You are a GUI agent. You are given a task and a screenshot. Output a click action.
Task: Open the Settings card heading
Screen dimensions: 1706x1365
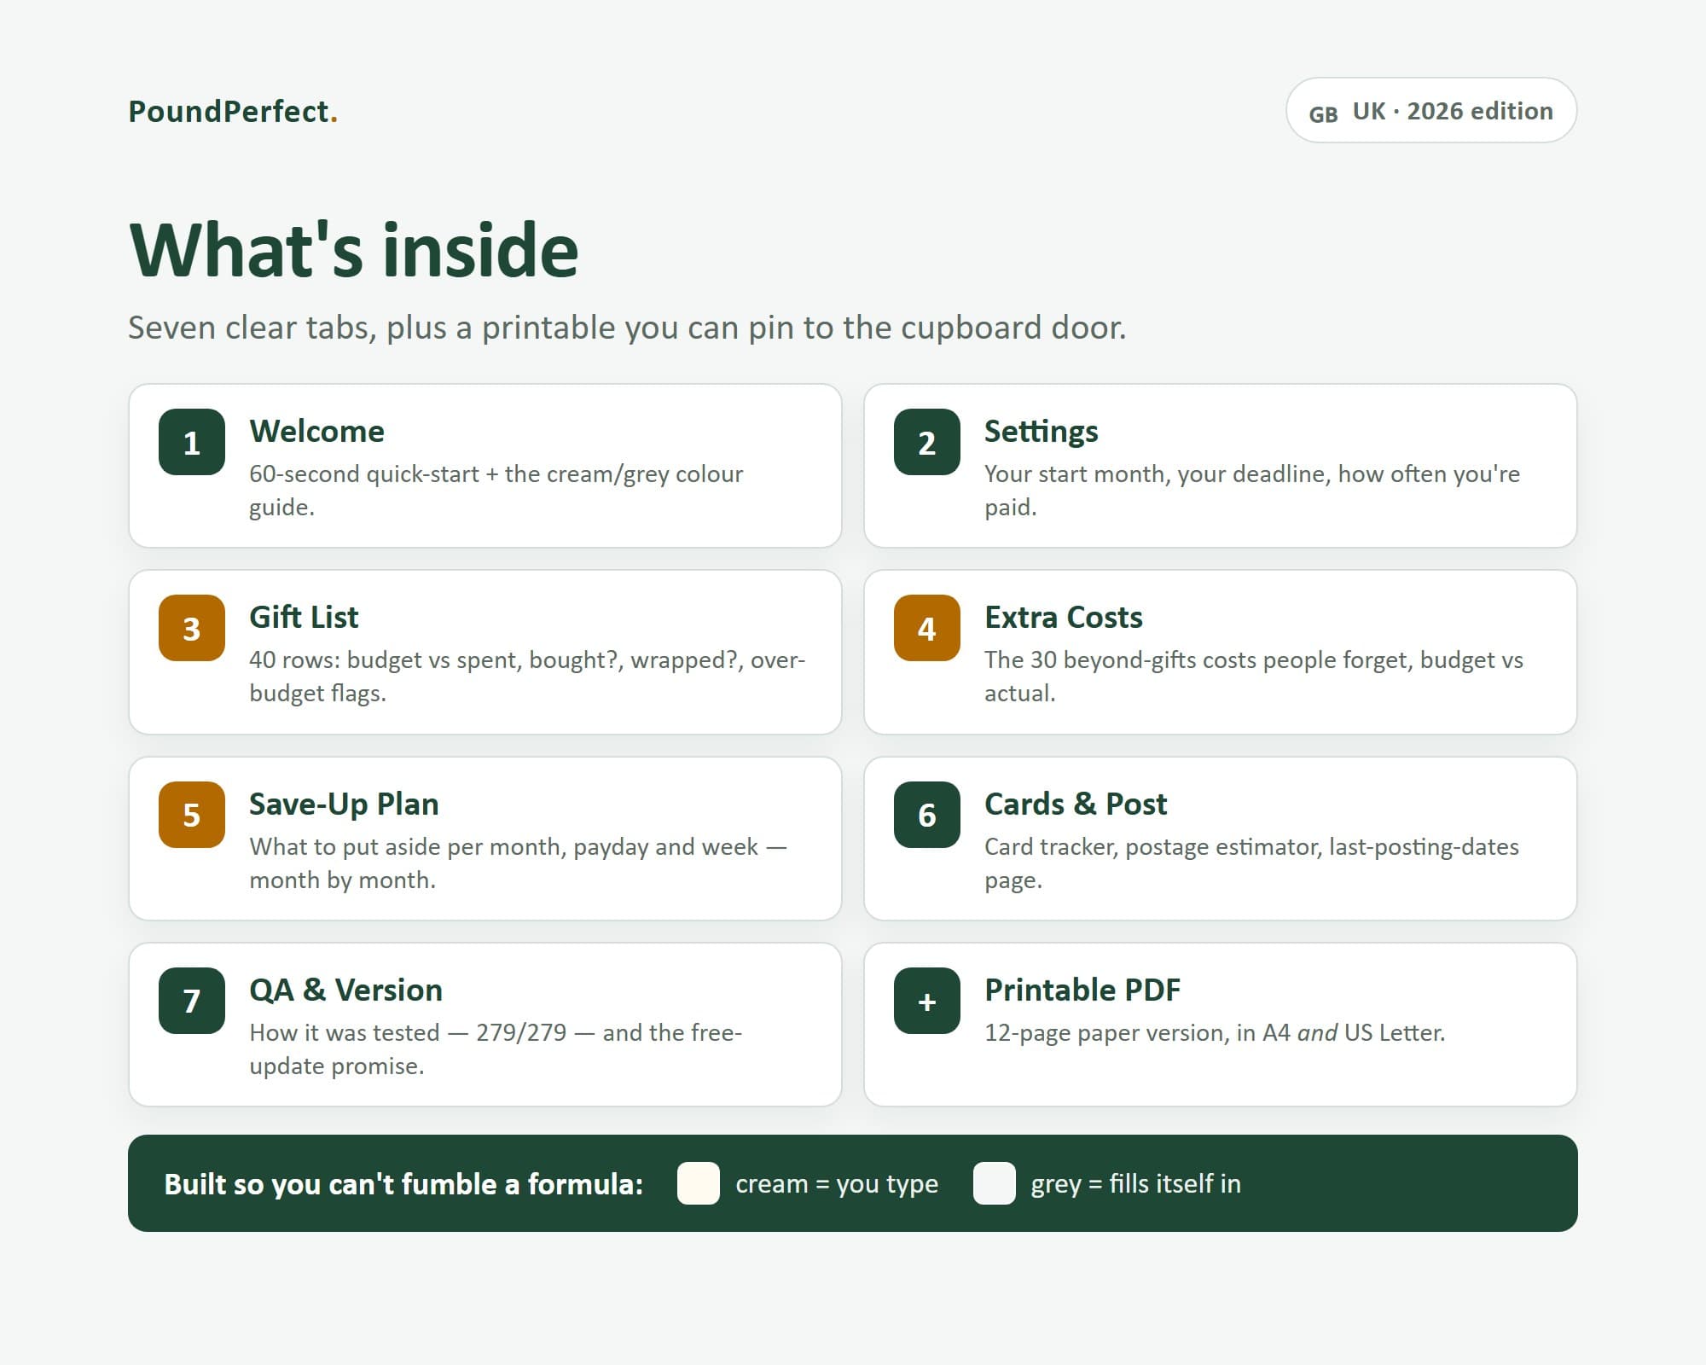tap(1042, 431)
